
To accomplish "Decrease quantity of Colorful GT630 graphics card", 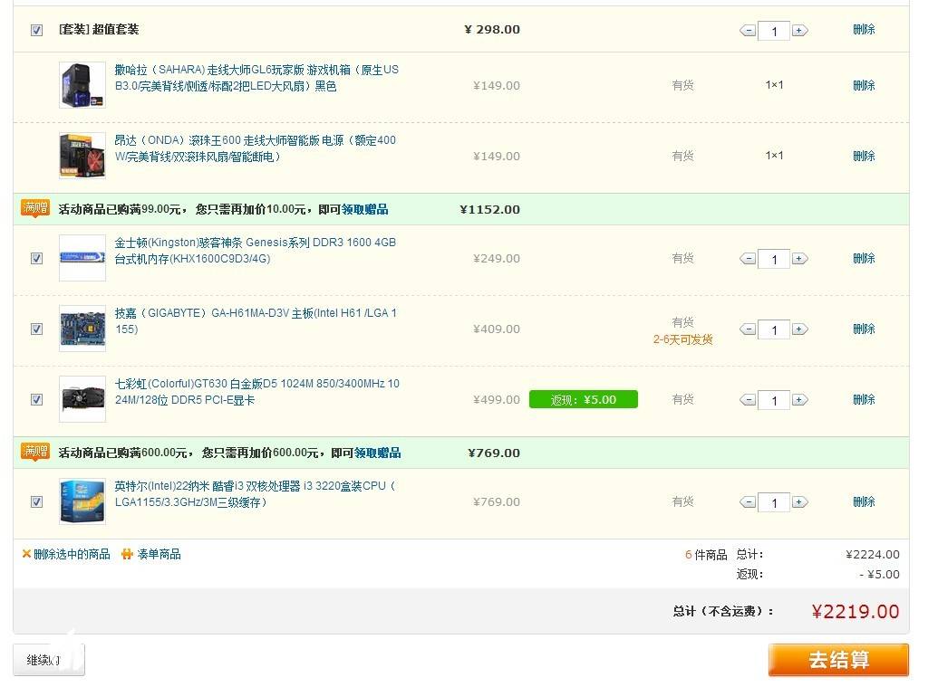I will tap(748, 399).
